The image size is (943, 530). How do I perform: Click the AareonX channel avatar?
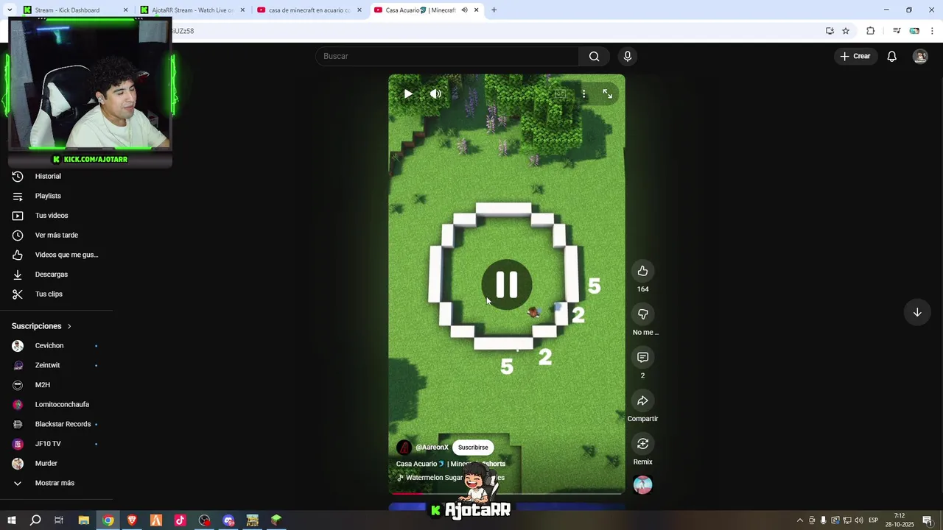(404, 448)
